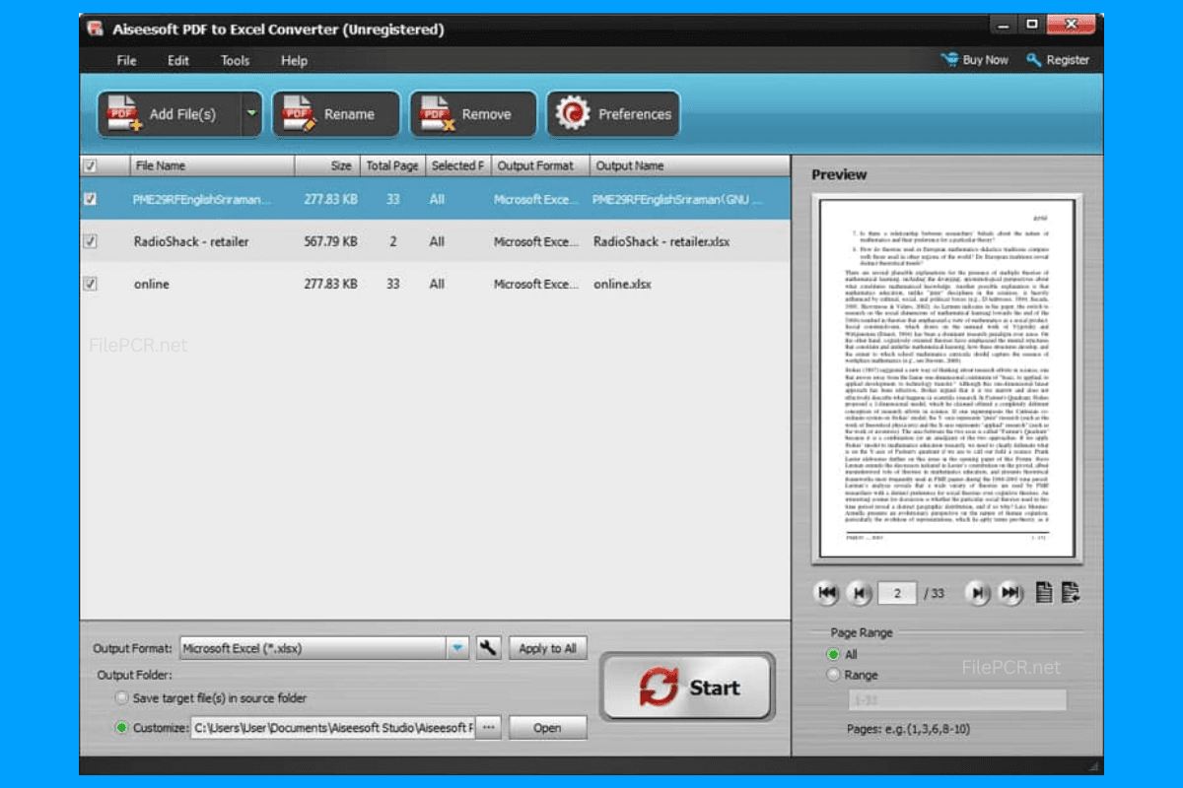Click the Remove toolbar button
Image resolution: width=1183 pixels, height=788 pixels.
[473, 113]
